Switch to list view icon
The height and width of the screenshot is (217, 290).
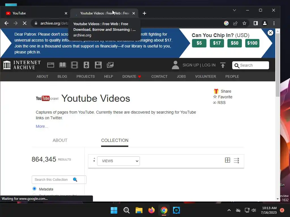pos(236,160)
